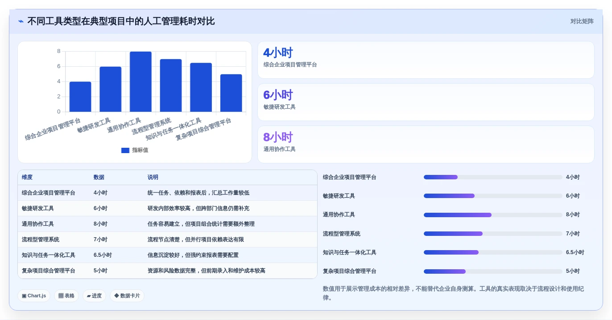Click the 进度 tag chip
The image size is (612, 320).
tap(94, 296)
